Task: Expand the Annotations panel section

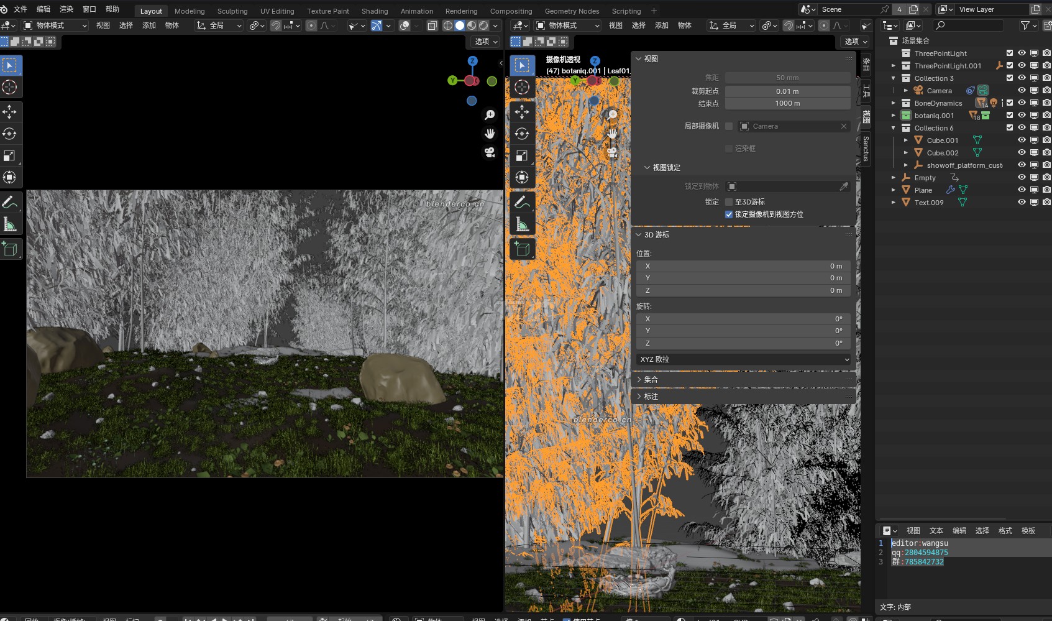Action: (638, 396)
